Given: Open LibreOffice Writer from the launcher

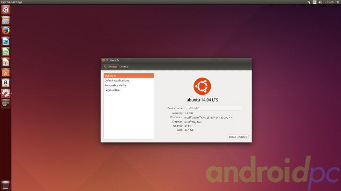Looking at the screenshot, I should [x=6, y=41].
